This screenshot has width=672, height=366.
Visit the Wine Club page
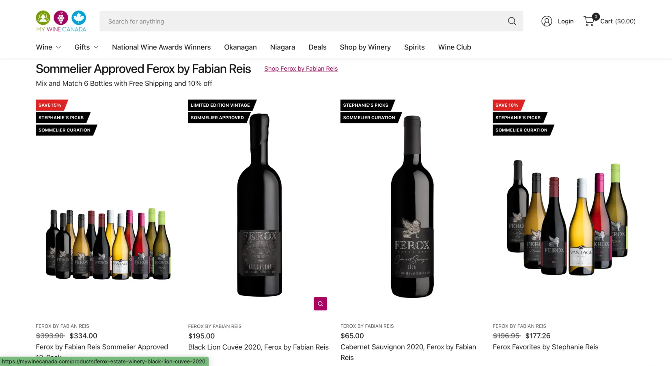[454, 47]
